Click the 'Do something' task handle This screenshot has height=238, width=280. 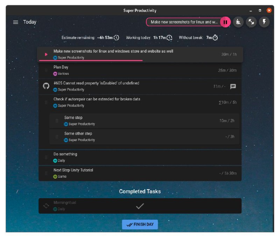tap(46, 157)
